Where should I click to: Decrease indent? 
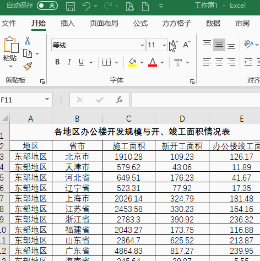pos(248,62)
